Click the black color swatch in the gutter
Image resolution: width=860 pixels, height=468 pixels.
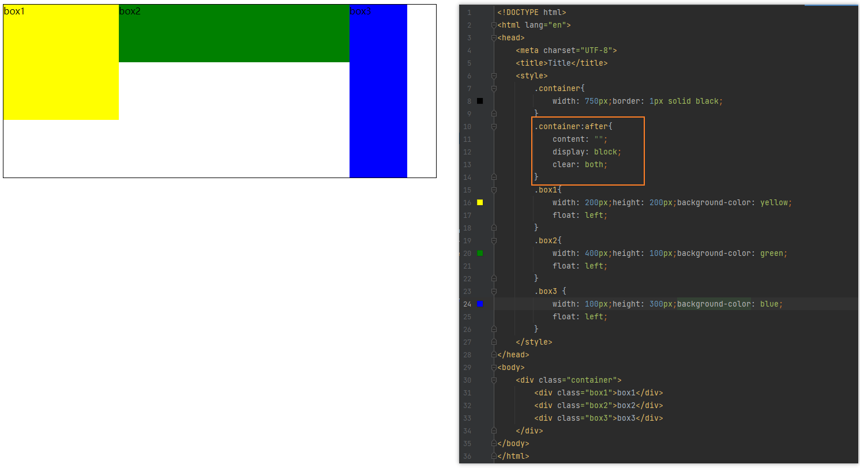coord(480,101)
